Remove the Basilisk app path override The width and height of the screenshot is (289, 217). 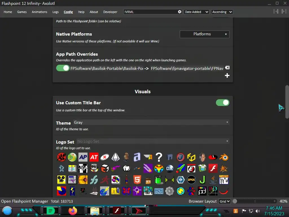pos(227,68)
